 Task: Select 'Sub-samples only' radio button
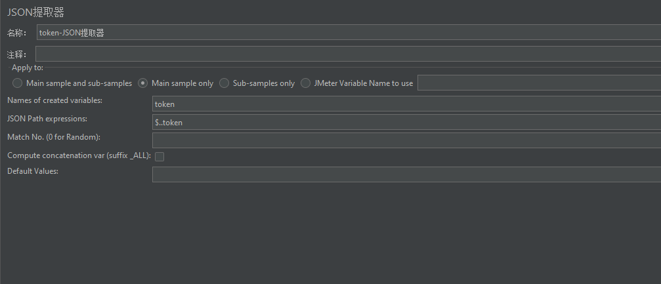point(224,83)
